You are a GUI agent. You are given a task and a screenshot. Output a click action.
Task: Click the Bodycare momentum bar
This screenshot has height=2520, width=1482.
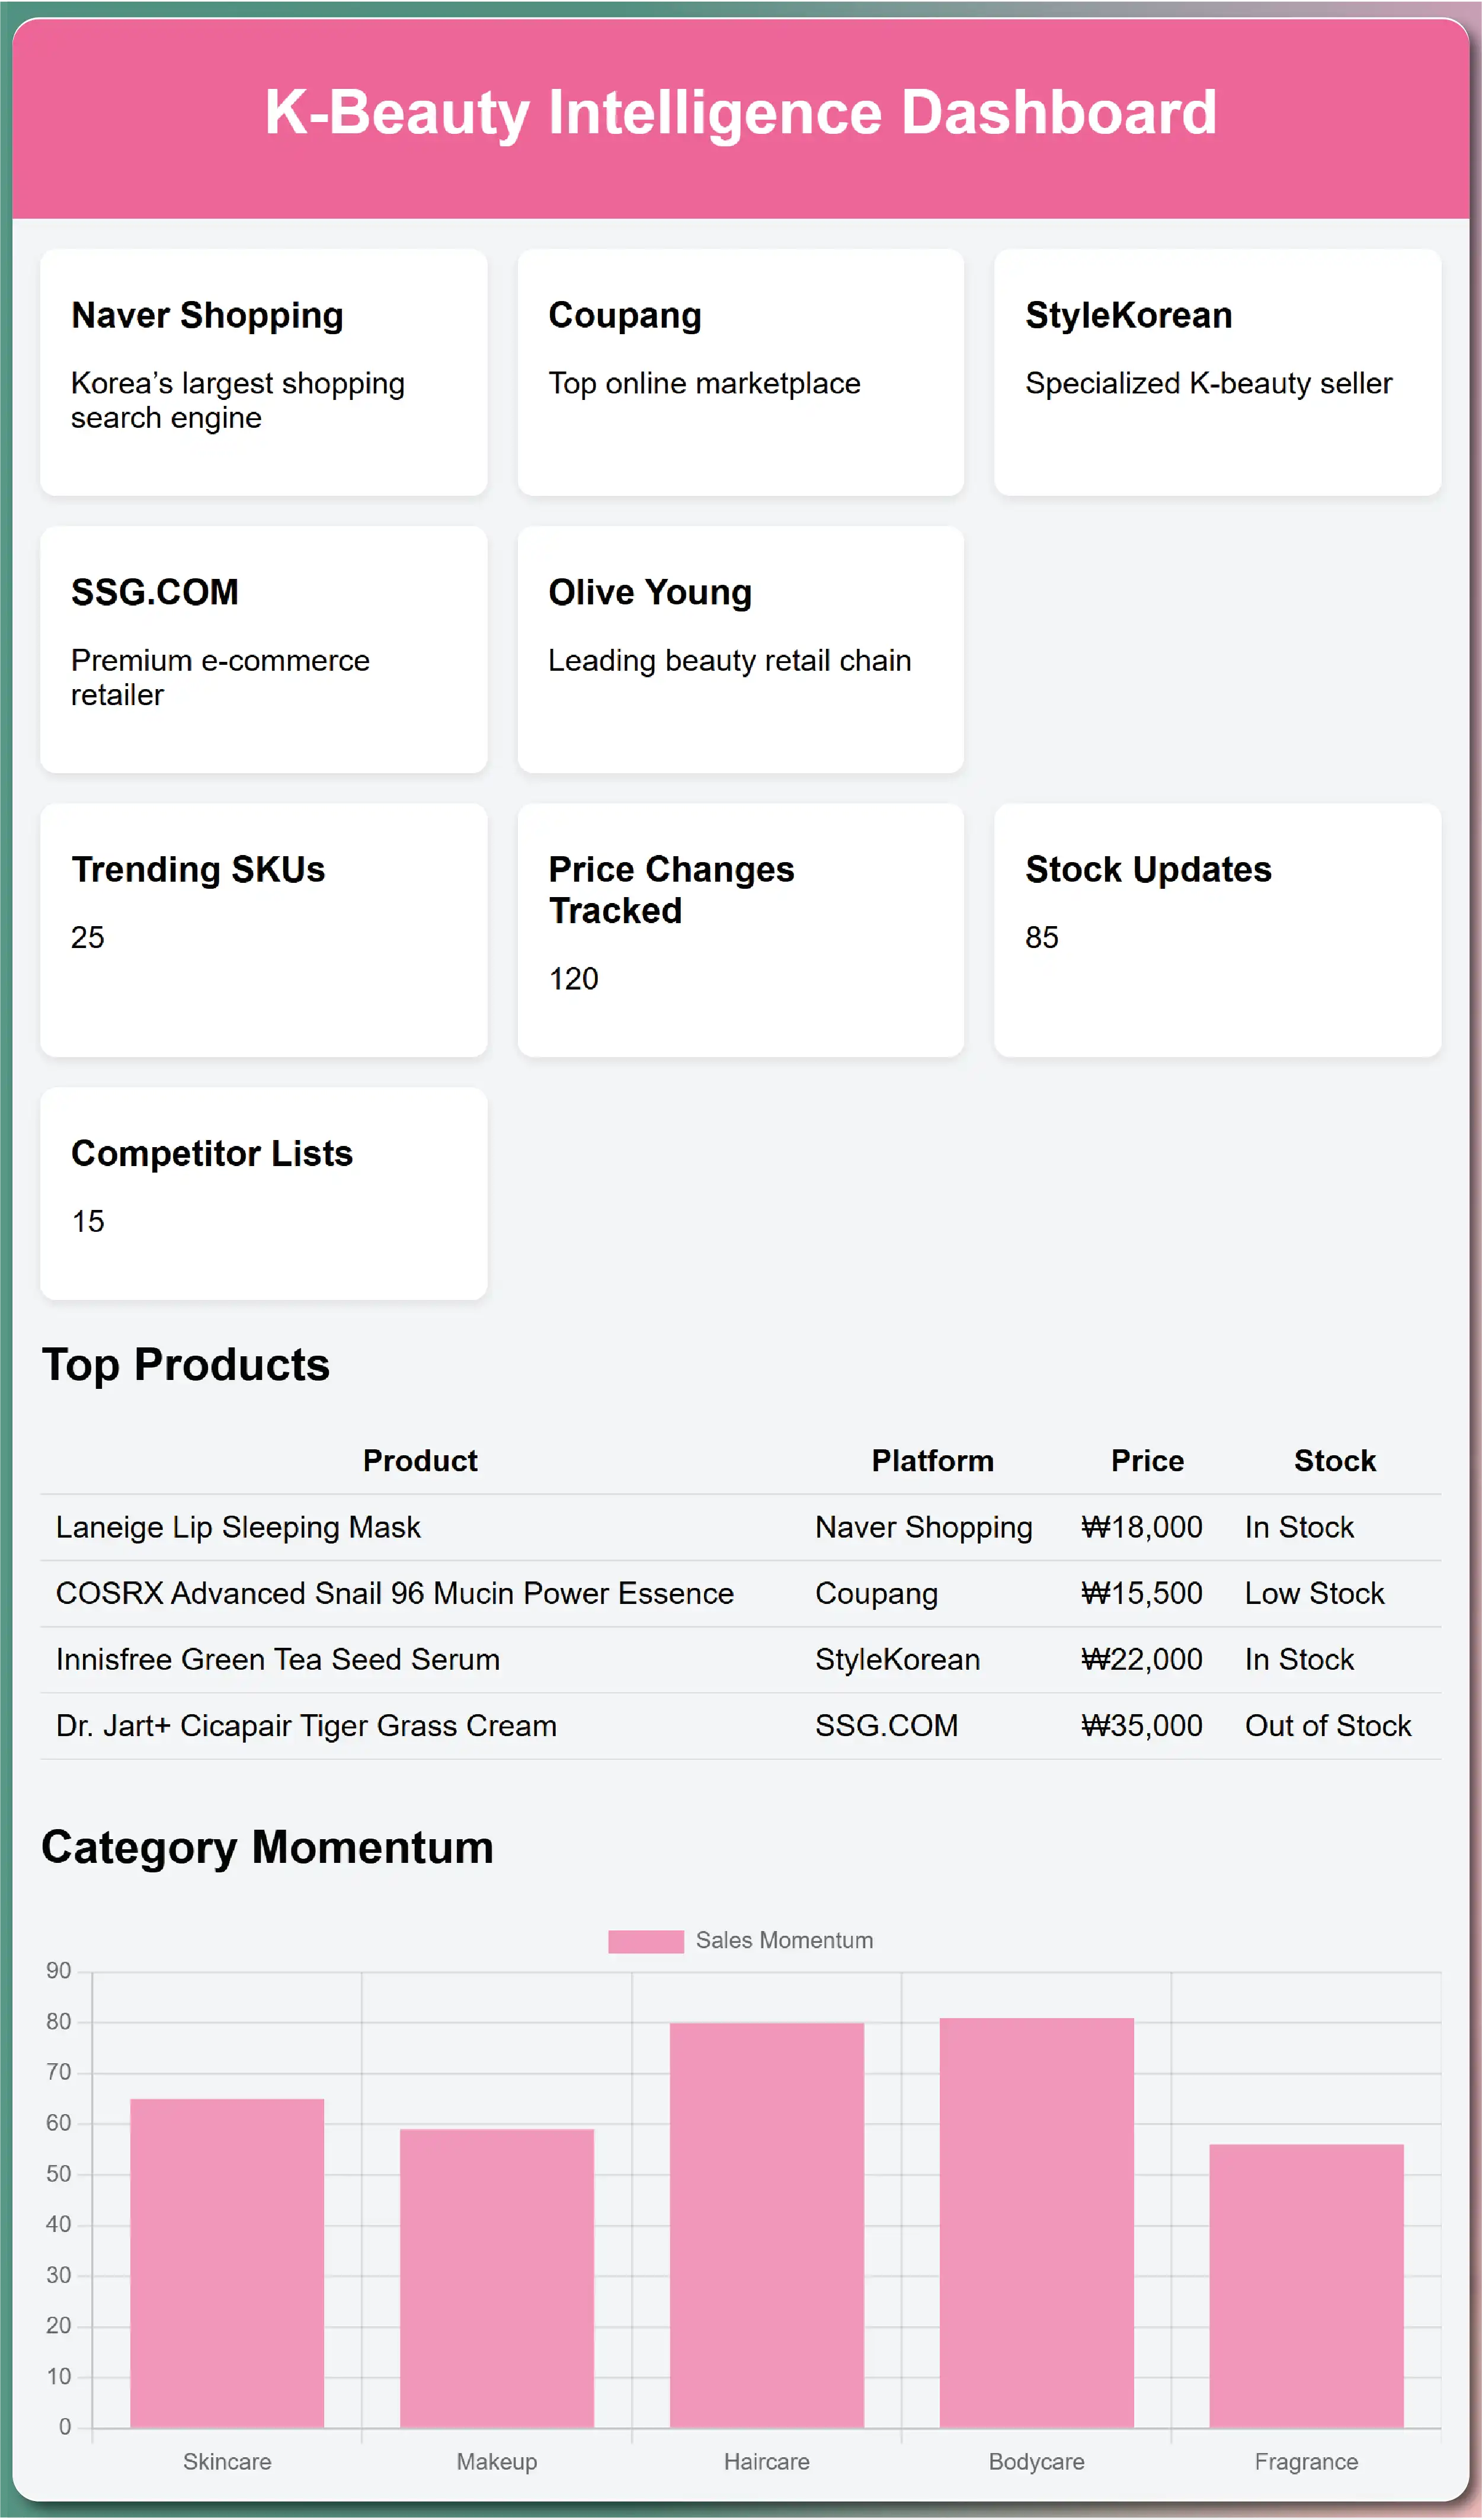click(x=1037, y=2222)
